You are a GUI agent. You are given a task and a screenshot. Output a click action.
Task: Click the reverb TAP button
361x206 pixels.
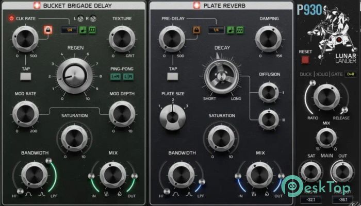pos(172,77)
